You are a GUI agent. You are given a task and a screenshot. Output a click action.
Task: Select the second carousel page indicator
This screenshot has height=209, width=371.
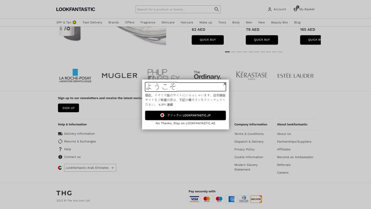[233, 51]
